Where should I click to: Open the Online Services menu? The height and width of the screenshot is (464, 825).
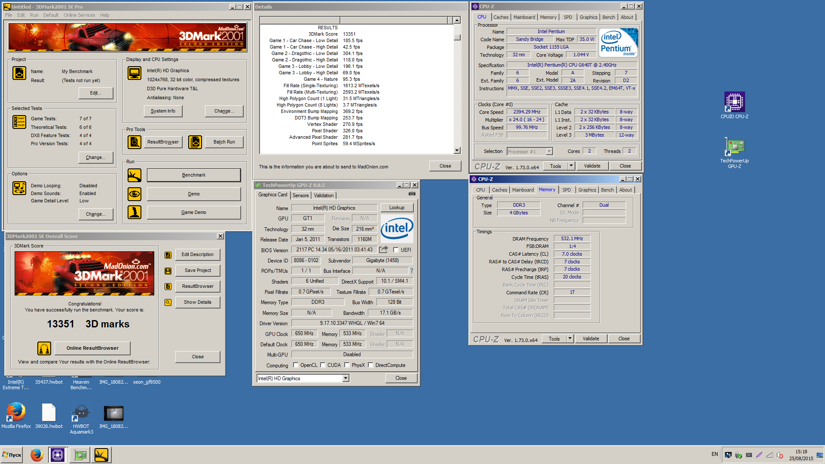click(x=79, y=15)
